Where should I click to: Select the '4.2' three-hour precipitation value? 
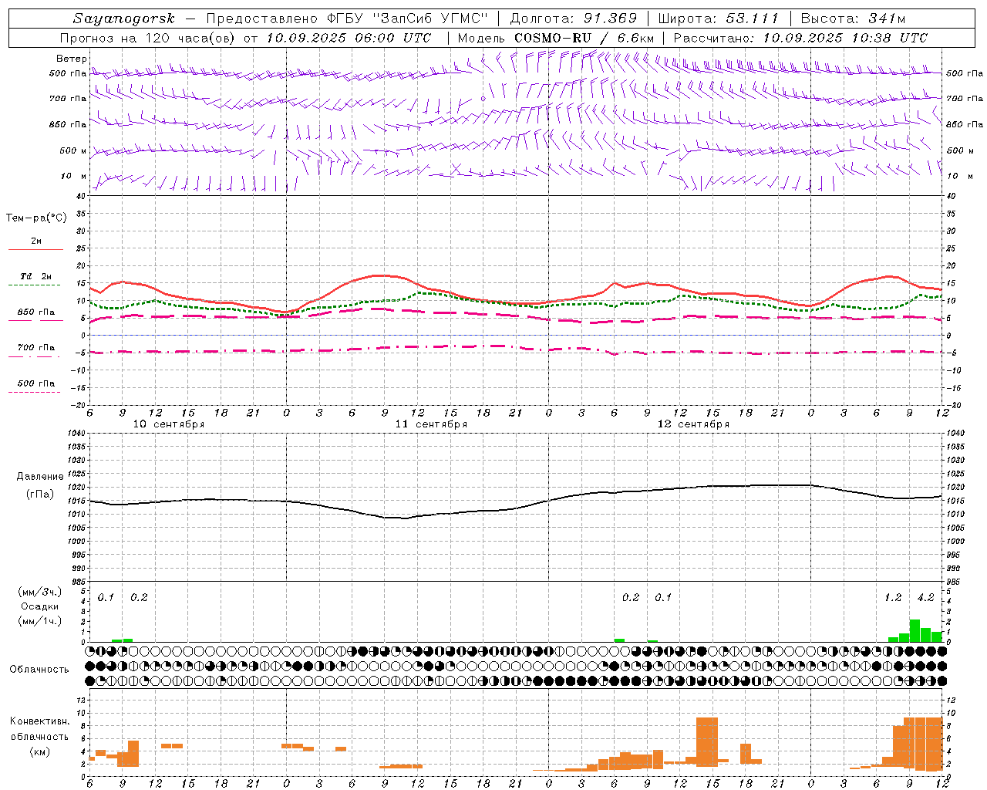[x=926, y=598]
